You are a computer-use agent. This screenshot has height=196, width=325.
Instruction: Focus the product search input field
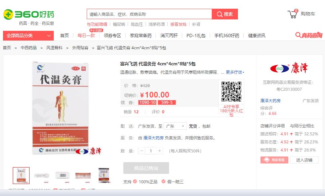[149, 14]
